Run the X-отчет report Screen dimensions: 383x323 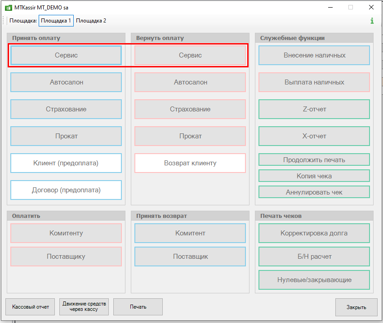point(314,136)
